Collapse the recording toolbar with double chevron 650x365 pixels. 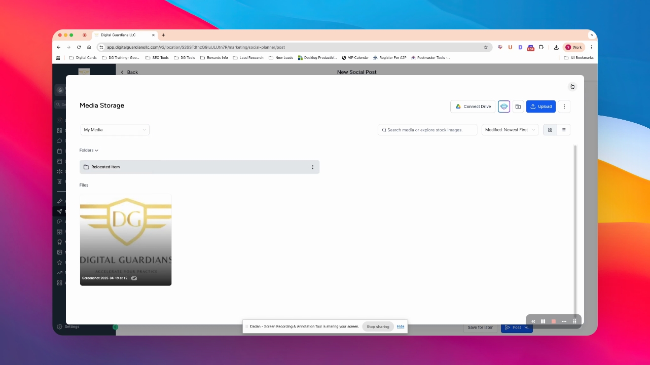pyautogui.click(x=533, y=321)
